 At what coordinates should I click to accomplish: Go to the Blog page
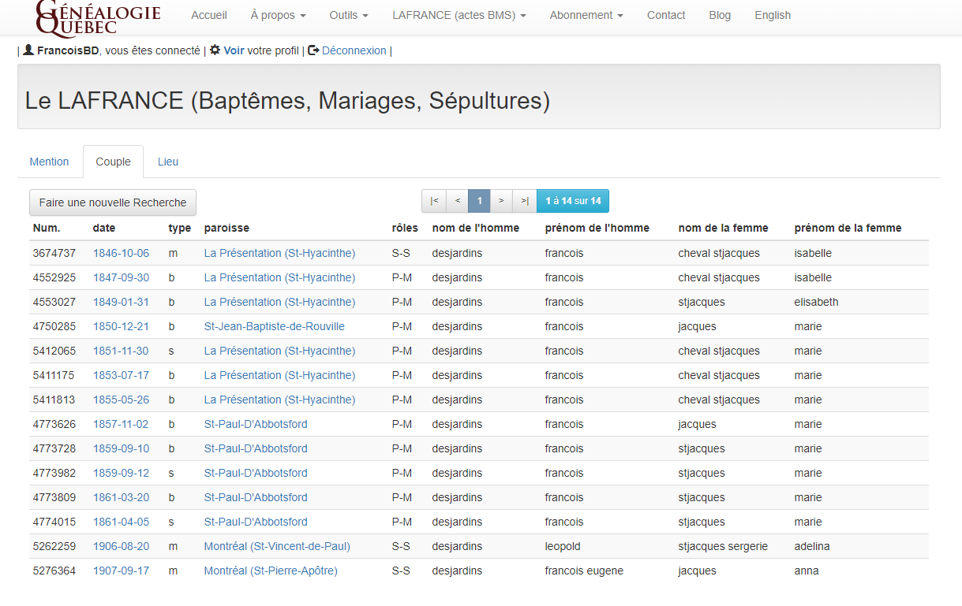(720, 15)
